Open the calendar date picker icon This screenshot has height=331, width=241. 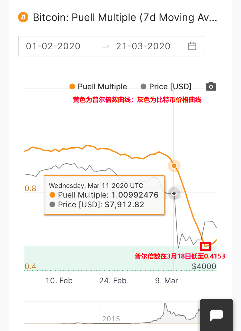point(192,46)
